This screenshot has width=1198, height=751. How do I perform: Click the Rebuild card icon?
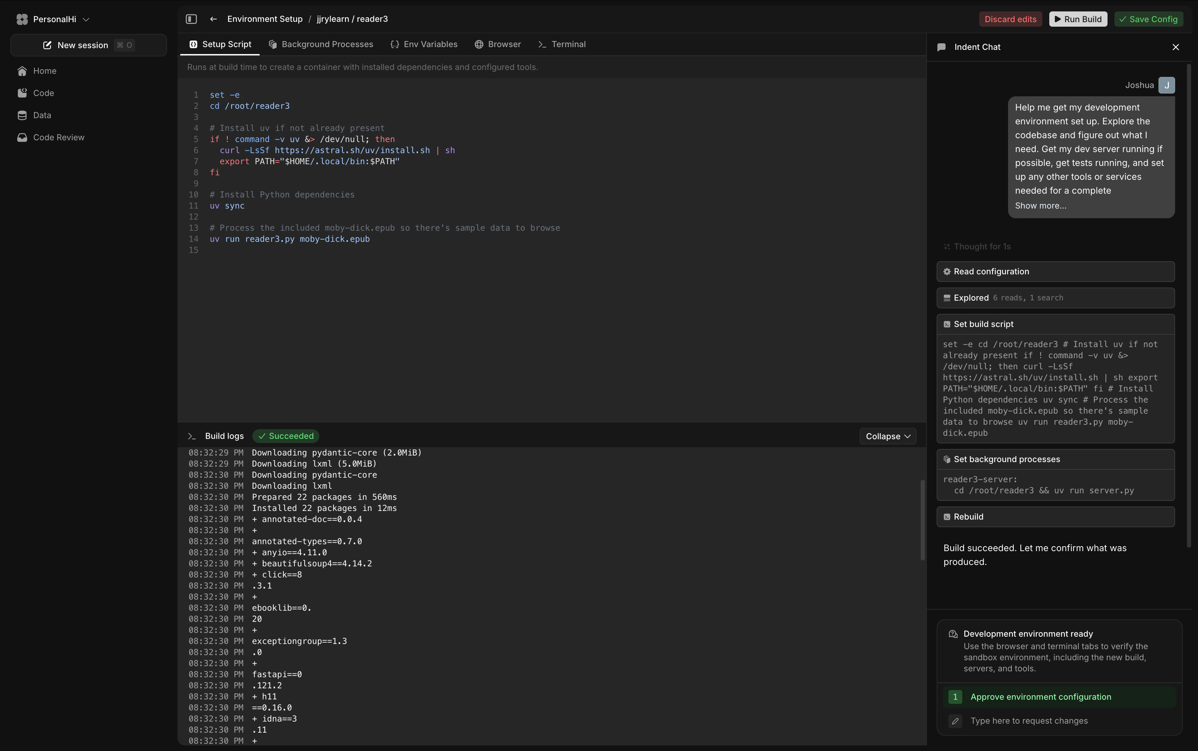coord(947,516)
